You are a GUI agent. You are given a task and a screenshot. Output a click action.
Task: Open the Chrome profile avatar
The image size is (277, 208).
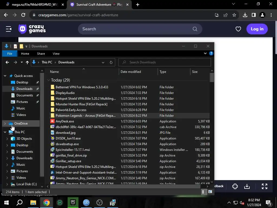click(x=262, y=15)
